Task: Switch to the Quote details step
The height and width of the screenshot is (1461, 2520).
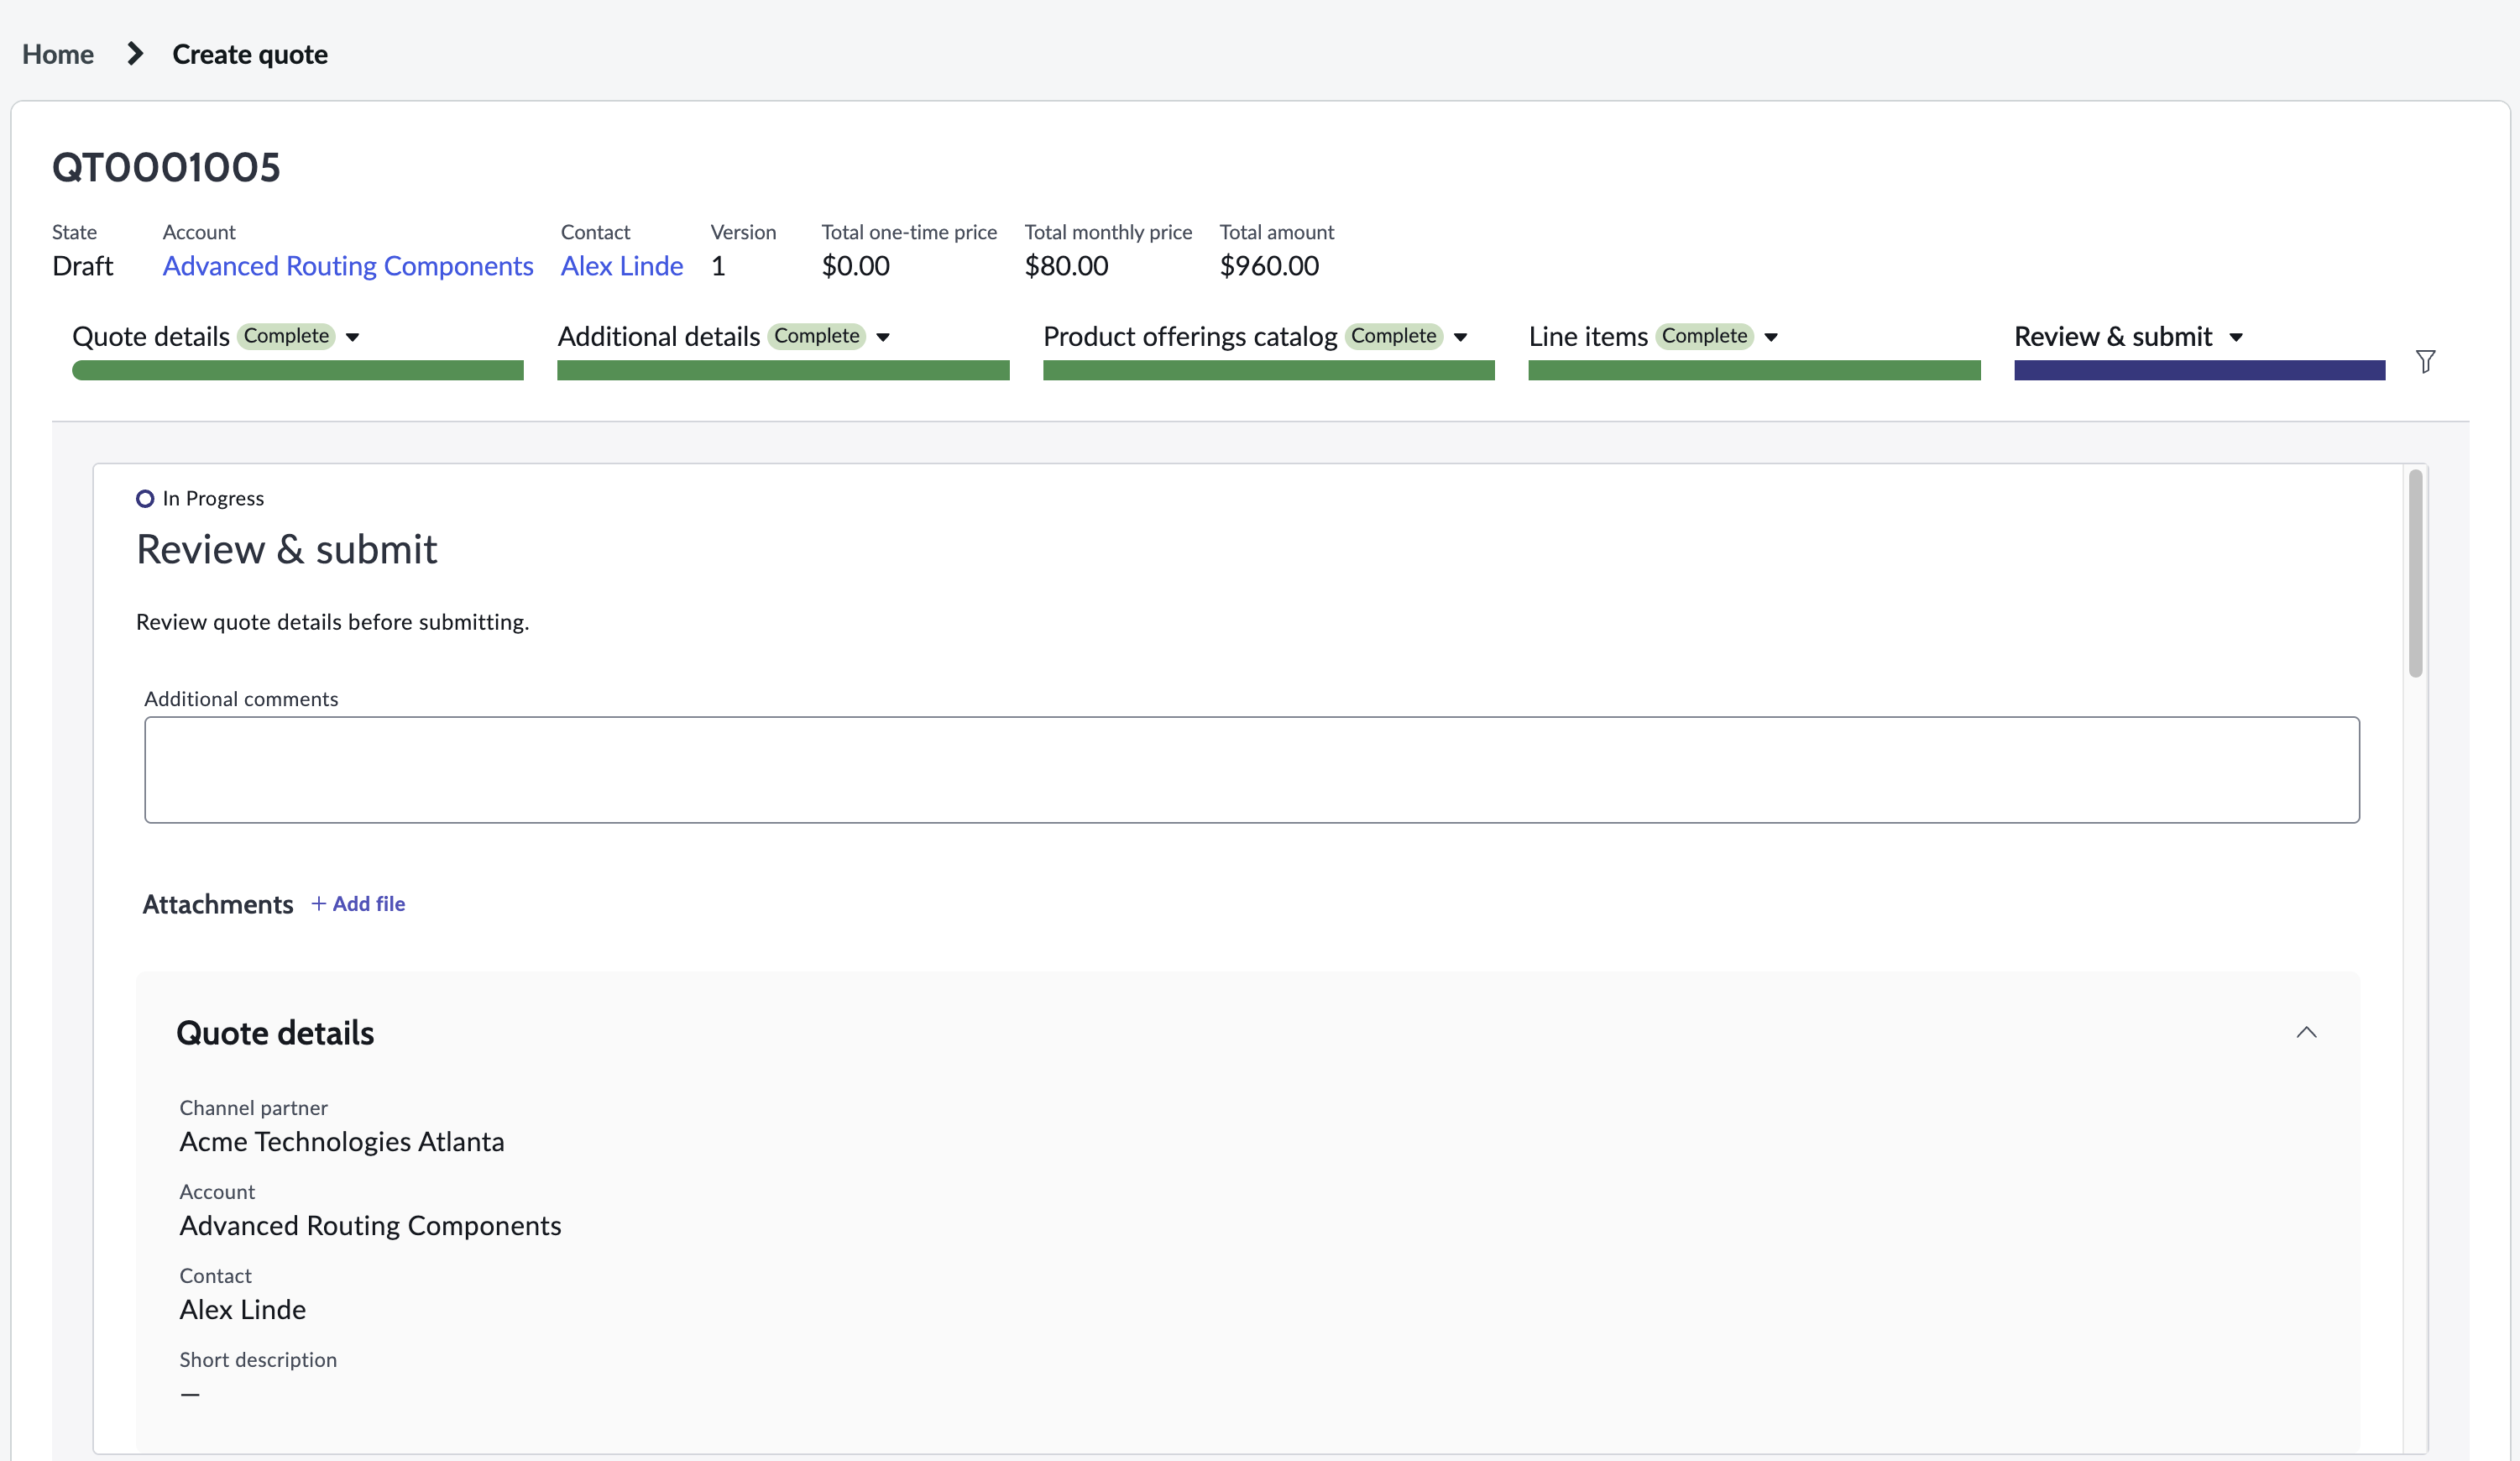Action: click(x=151, y=336)
